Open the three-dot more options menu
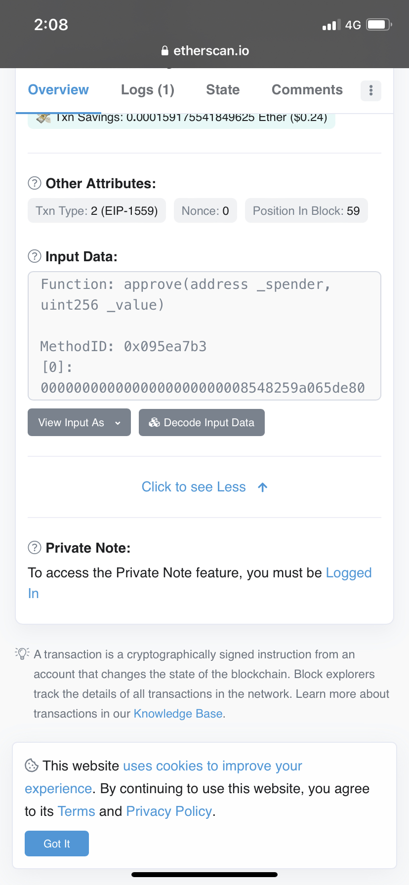Image resolution: width=409 pixels, height=885 pixels. (x=371, y=90)
